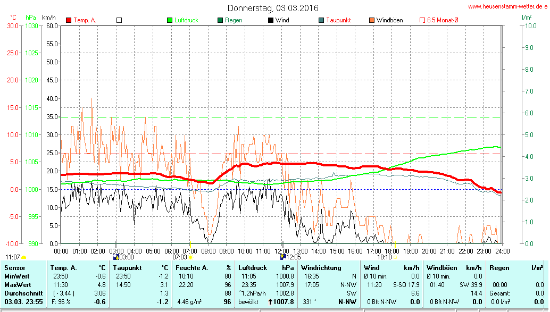Click the yellow icon beside 11:07
The width and height of the screenshot is (550, 312).
click(x=23, y=257)
